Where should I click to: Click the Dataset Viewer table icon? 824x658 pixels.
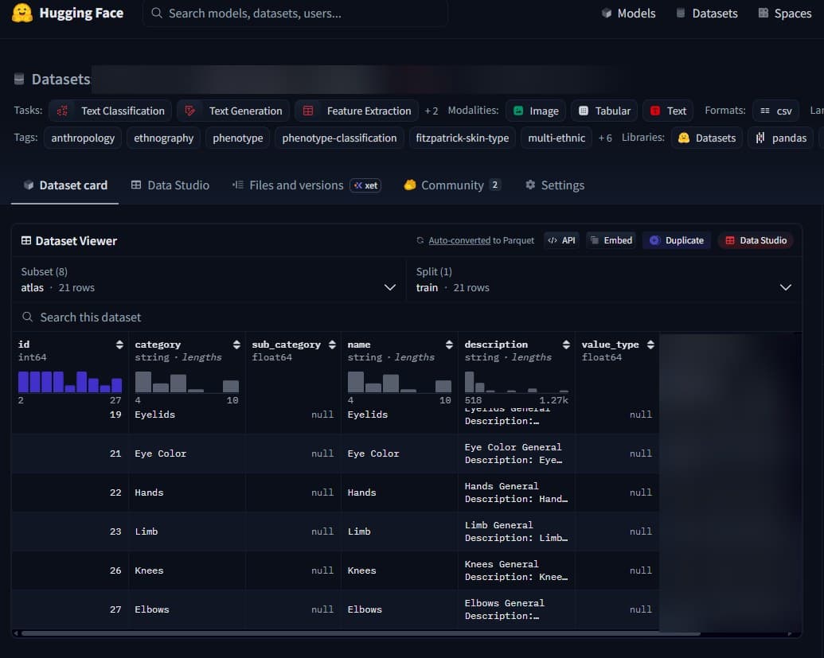[25, 240]
